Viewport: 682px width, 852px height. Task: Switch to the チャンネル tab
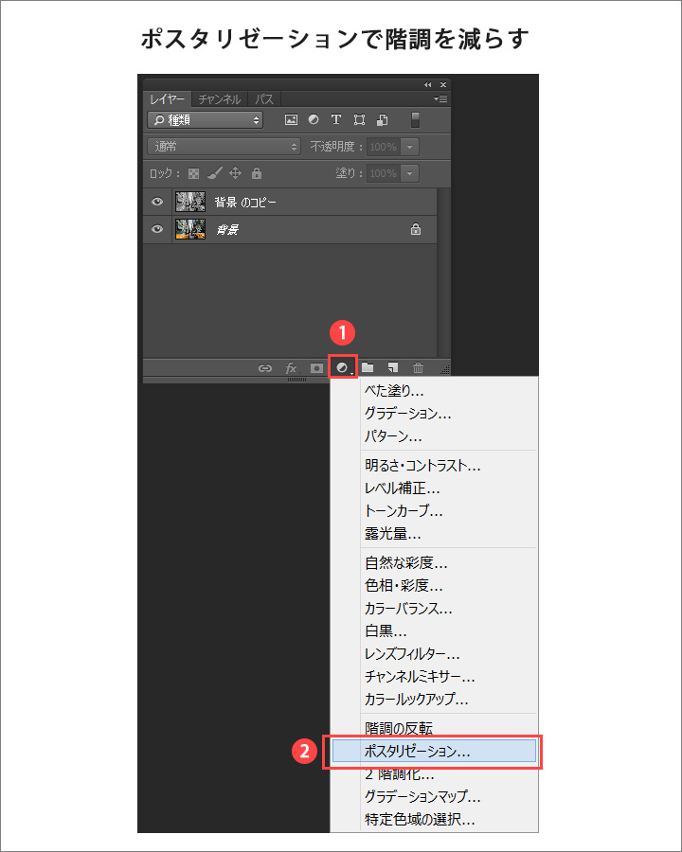pos(220,99)
